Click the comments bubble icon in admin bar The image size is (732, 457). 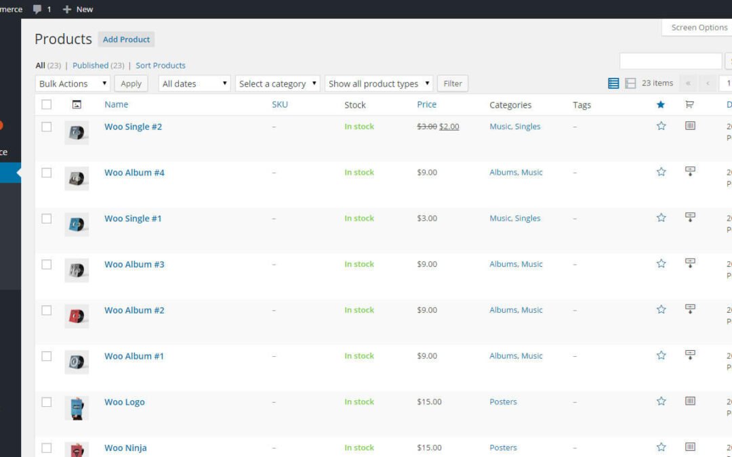[38, 9]
